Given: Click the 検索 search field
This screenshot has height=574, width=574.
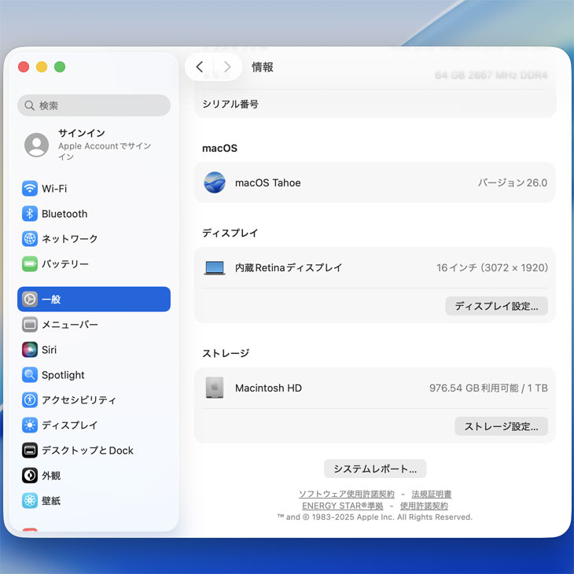Looking at the screenshot, I should pos(94,105).
